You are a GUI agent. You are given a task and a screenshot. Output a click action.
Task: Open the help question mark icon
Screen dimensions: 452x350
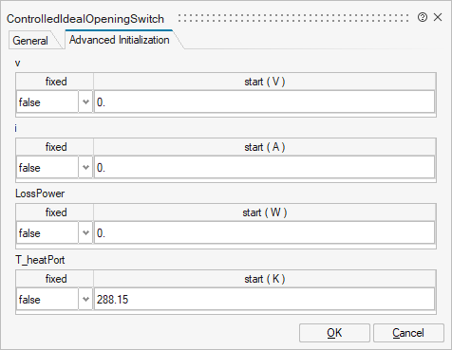click(423, 17)
